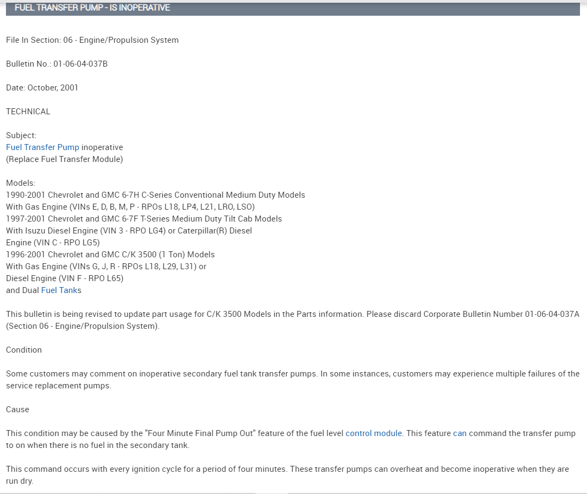
Task: Click the C/K 3500 (1 Ton) Models line
Action: coord(110,255)
